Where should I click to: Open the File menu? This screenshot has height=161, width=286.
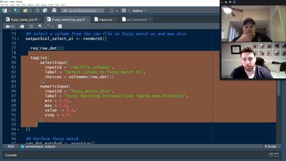2,5
